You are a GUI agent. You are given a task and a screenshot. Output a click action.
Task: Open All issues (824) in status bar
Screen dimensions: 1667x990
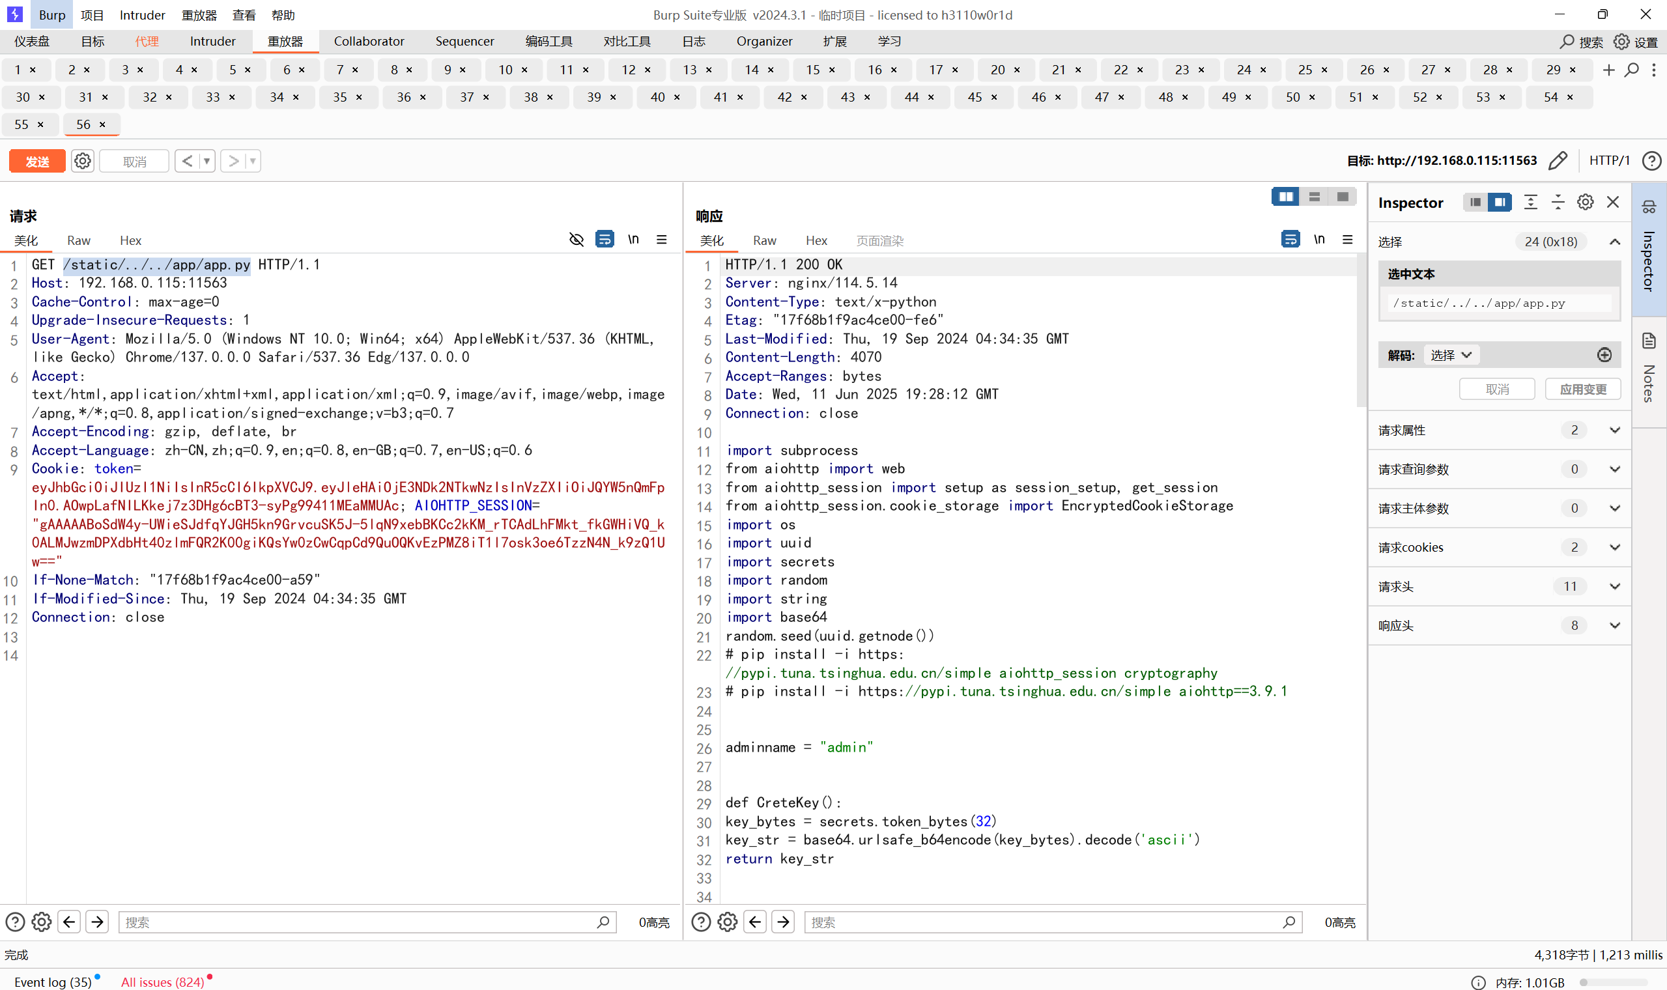[x=162, y=982]
